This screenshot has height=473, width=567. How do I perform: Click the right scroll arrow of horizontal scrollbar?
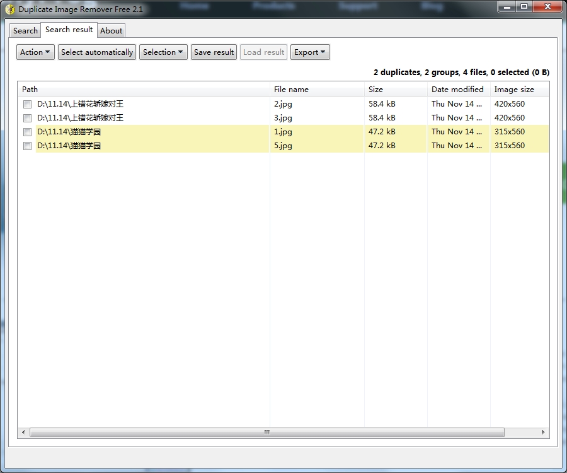(543, 432)
